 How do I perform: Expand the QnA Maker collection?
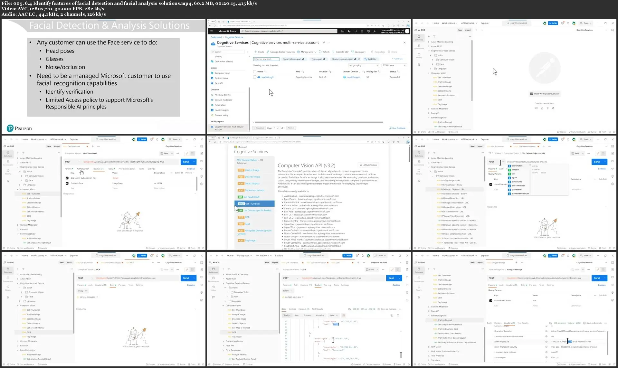tap(429, 347)
